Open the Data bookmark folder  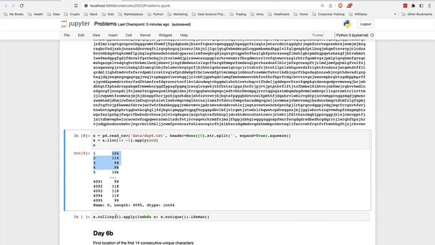coord(54,14)
